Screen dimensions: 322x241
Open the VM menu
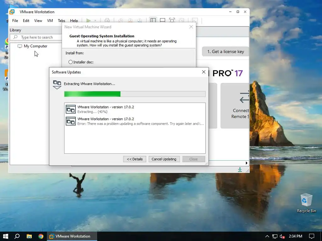coord(50,21)
